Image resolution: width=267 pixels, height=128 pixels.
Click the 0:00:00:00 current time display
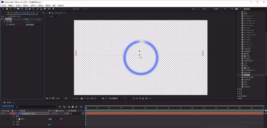coord(7,106)
